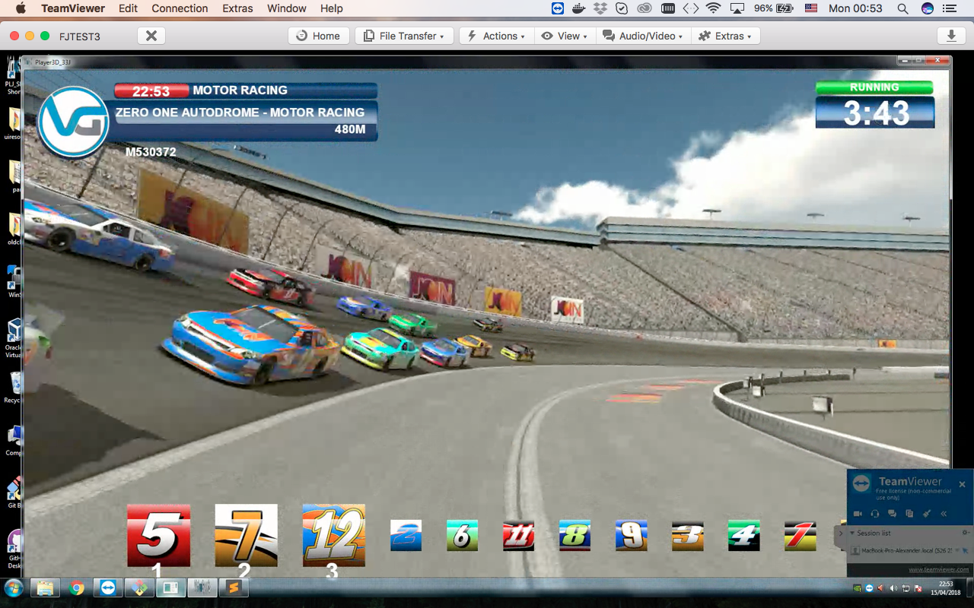Open Spotlight search magnifier
Image resolution: width=974 pixels, height=608 pixels.
[902, 8]
